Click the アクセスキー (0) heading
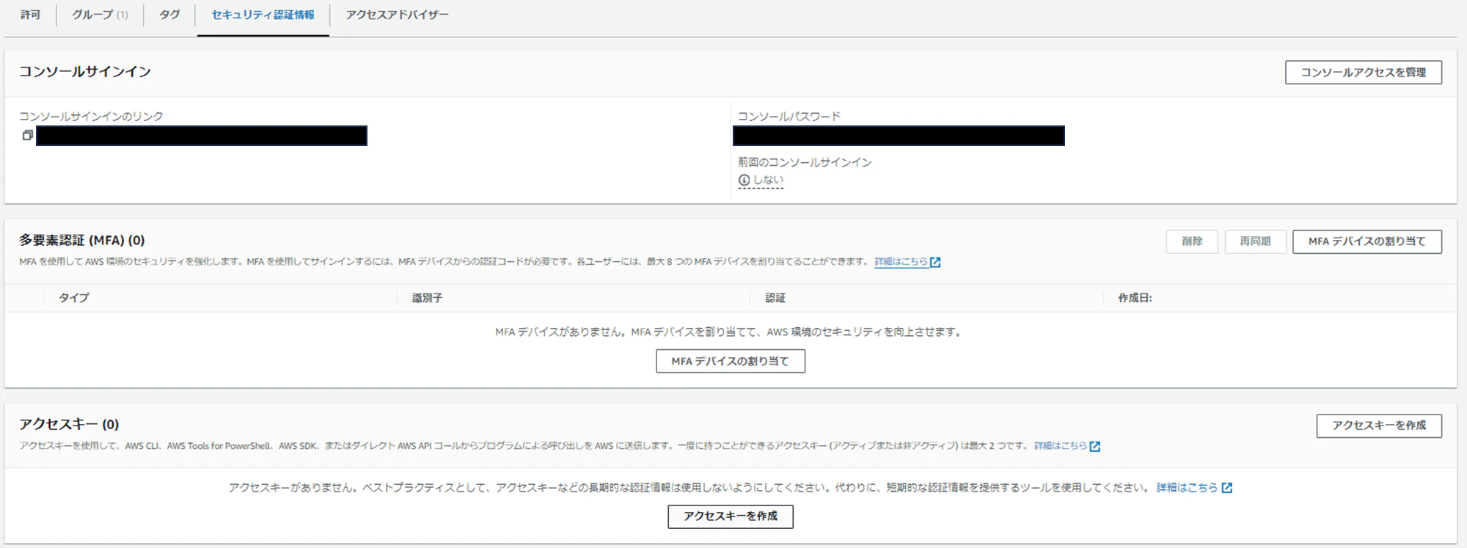The height and width of the screenshot is (548, 1467). tap(69, 425)
